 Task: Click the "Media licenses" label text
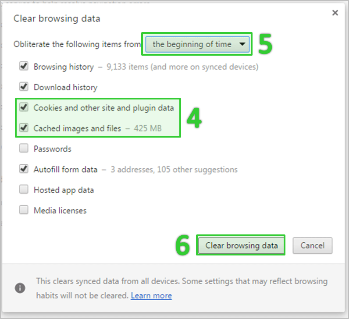click(60, 210)
